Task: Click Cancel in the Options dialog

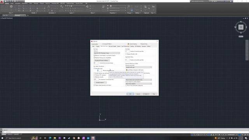Action: [138, 94]
